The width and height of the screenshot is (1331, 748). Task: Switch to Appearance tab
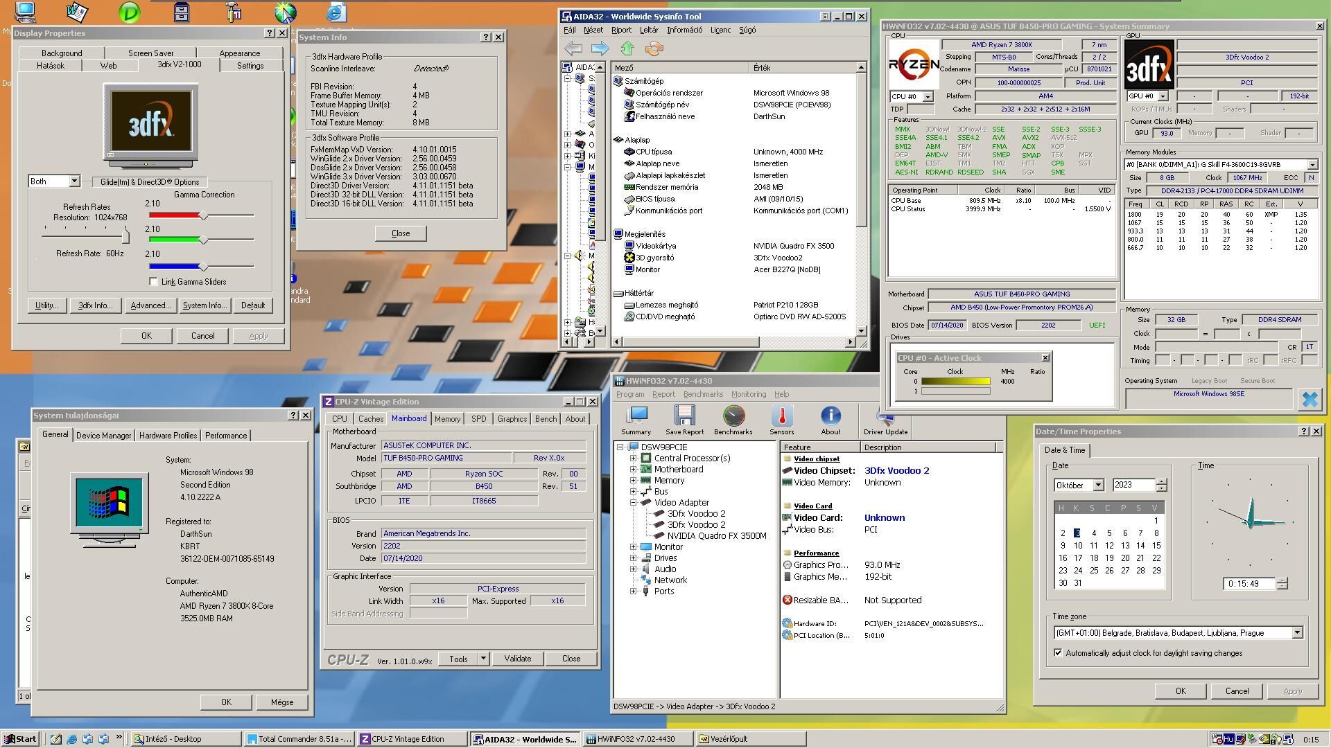240,53
